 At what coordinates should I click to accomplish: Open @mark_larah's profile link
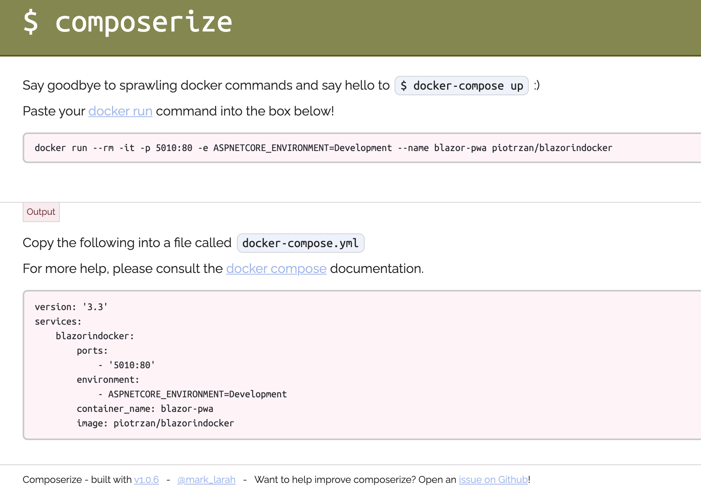click(206, 480)
